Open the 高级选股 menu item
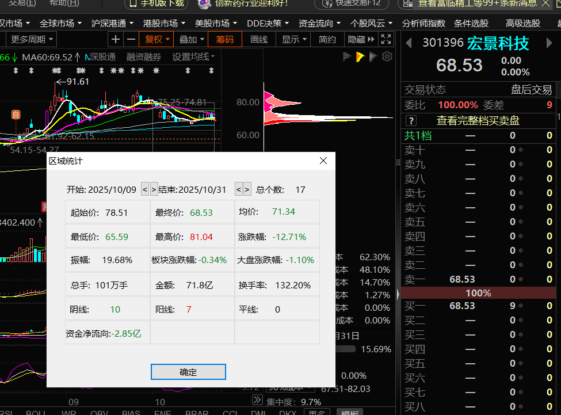 click(522, 23)
